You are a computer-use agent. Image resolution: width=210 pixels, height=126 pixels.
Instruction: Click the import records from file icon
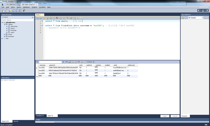point(84,62)
